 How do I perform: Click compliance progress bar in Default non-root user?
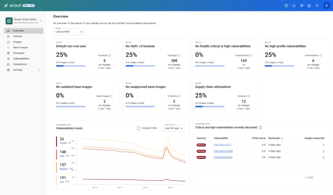71,66
